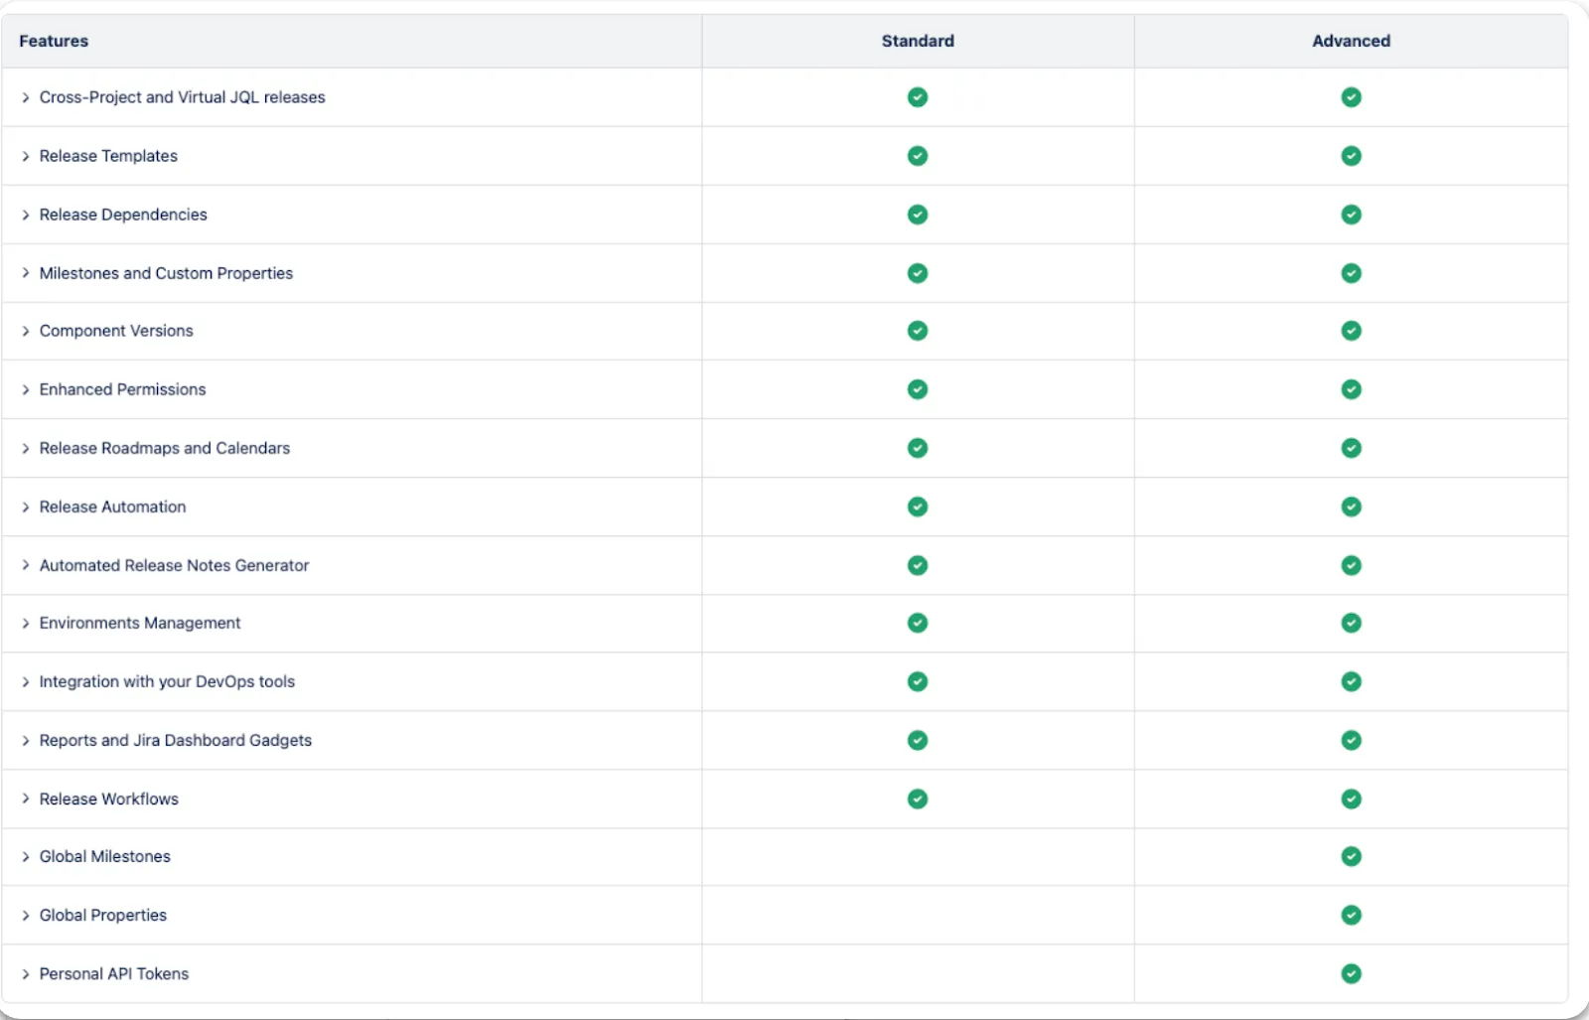
Task: Click the Advanced checkmark for Global Milestones
Action: (1351, 856)
